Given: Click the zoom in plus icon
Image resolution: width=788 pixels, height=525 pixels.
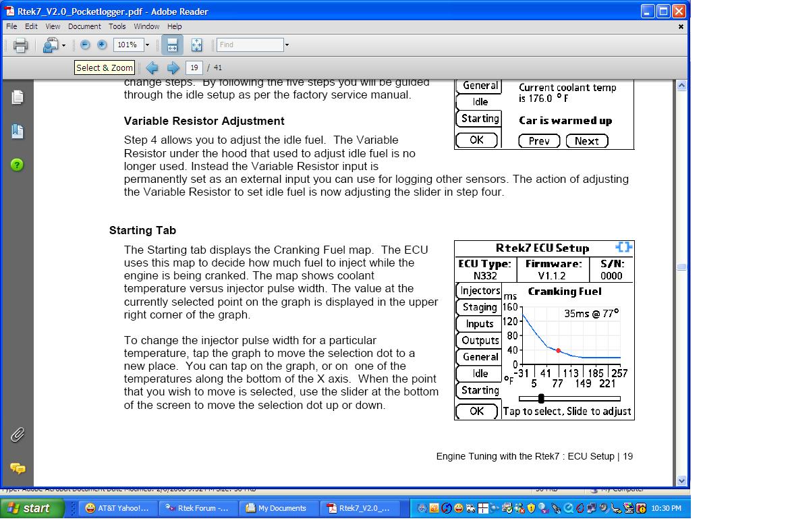Looking at the screenshot, I should [x=102, y=45].
